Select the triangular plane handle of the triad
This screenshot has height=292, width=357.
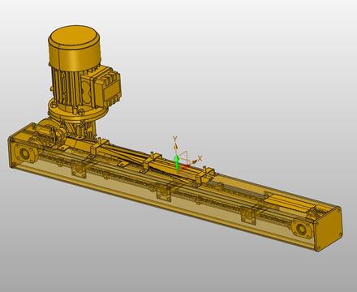pos(183,157)
